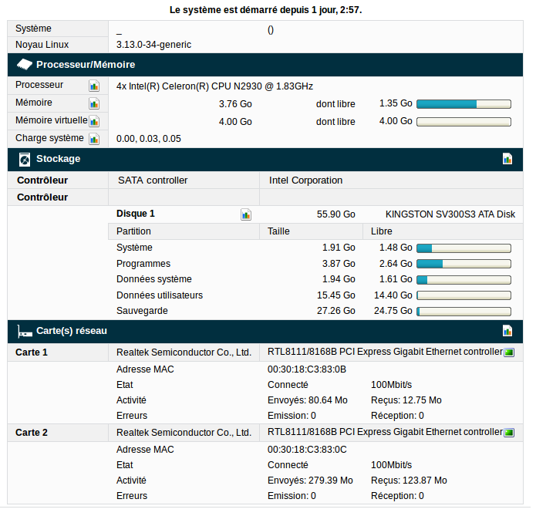Click the load values 0.00, 0.03, 0.05

(x=150, y=140)
